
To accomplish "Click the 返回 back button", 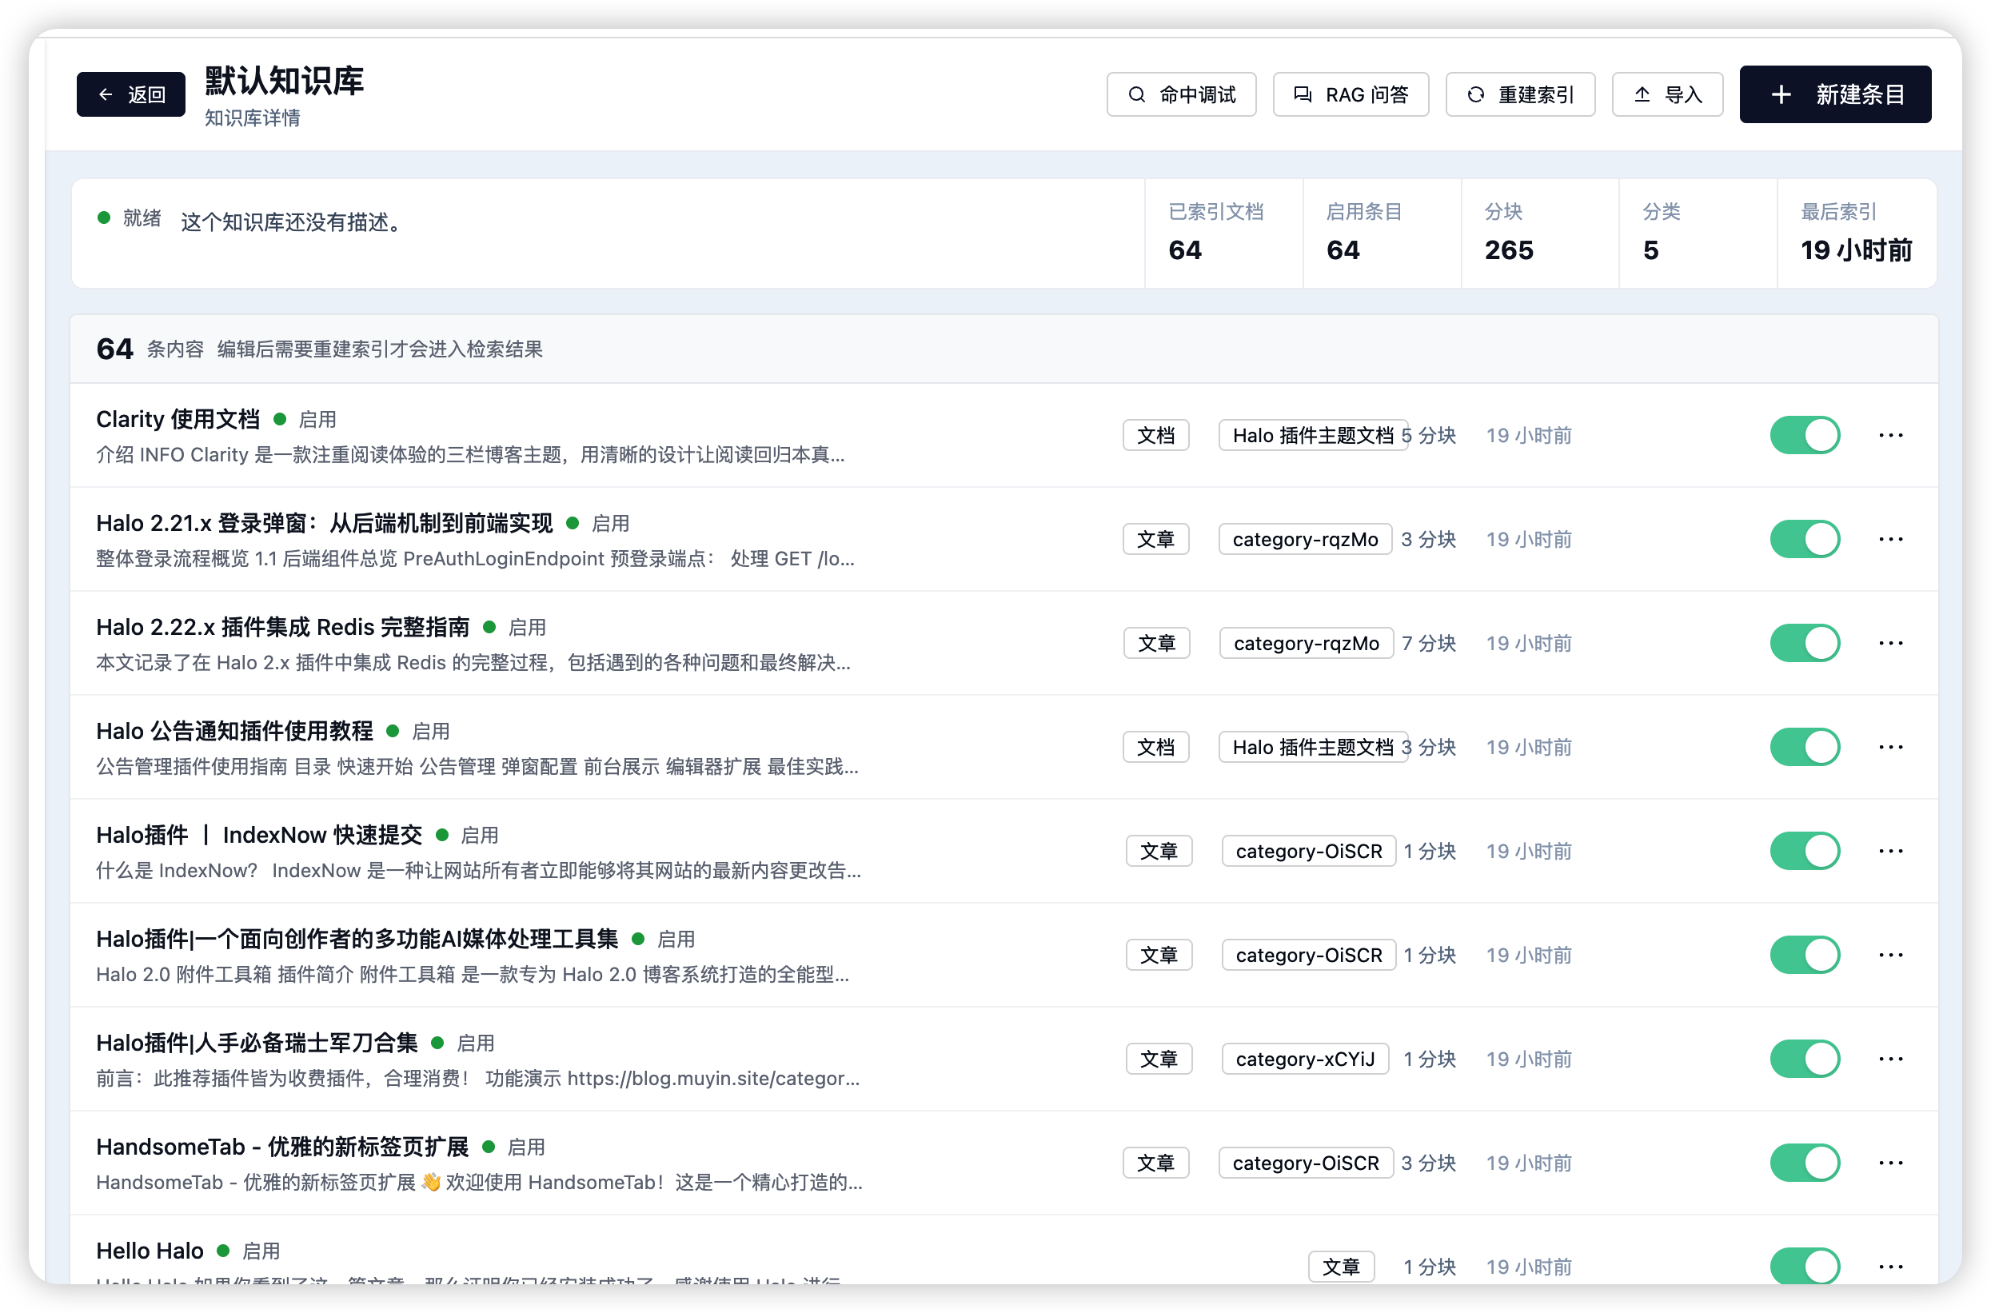I will (x=130, y=94).
